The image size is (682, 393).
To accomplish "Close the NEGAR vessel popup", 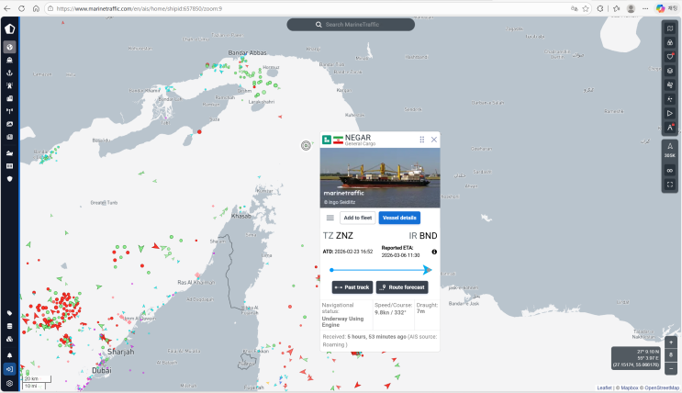I will coord(434,140).
